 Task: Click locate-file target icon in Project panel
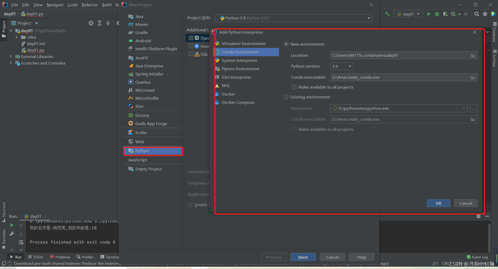point(91,23)
